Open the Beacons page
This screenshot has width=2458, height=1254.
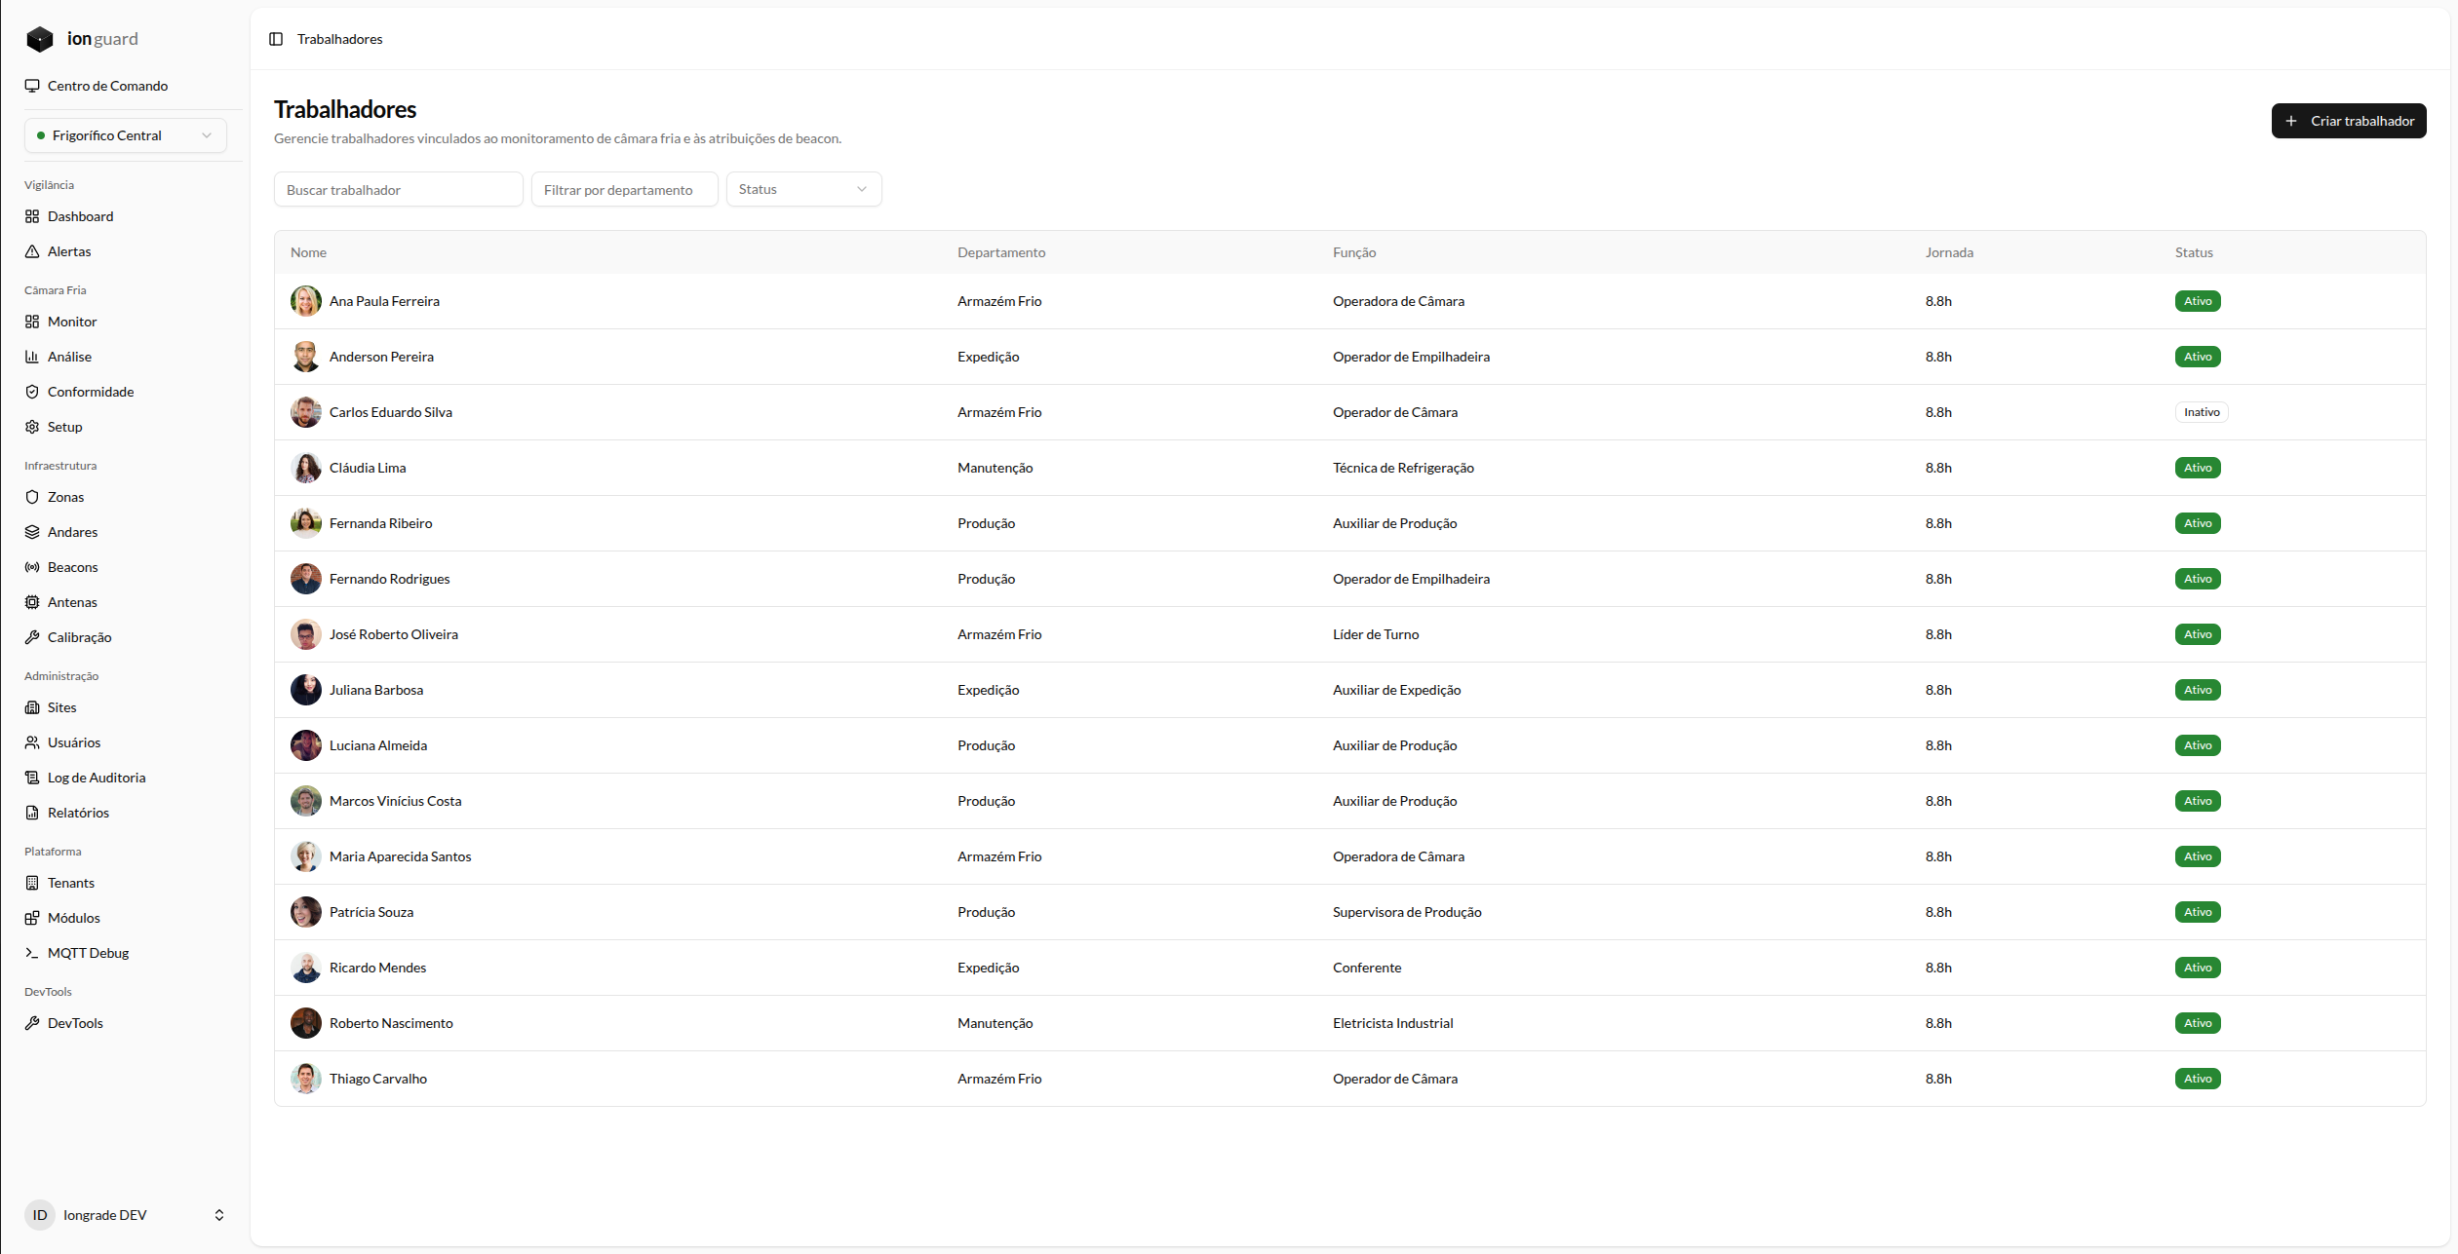[x=73, y=567]
